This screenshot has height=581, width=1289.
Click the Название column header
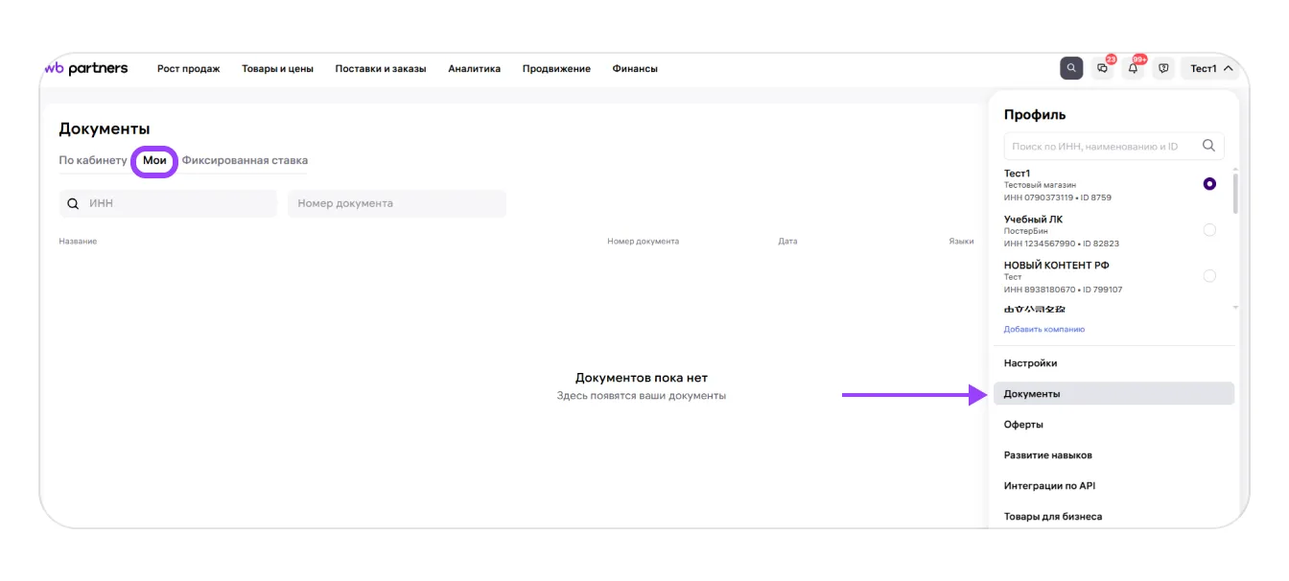click(x=79, y=242)
